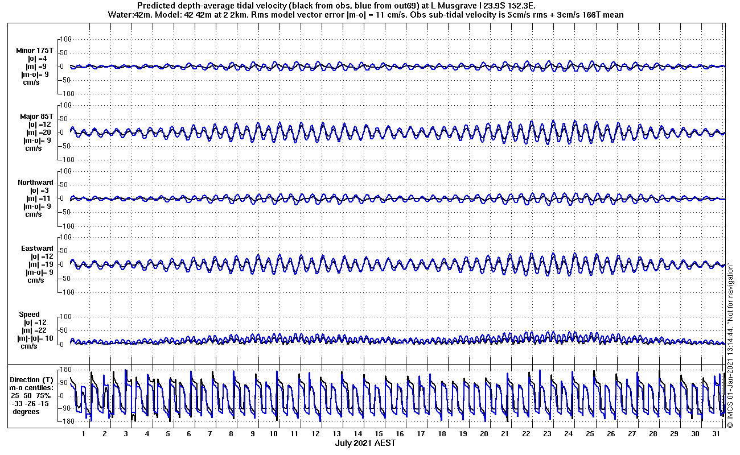Click the "25 50 75%" centile header
This screenshot has width=740, height=455.
pos(32,395)
